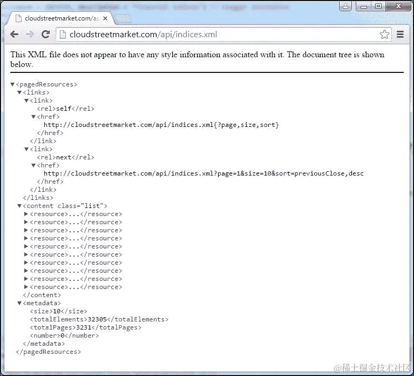
Task: Collapse the second link node with rel next
Action: pos(26,149)
